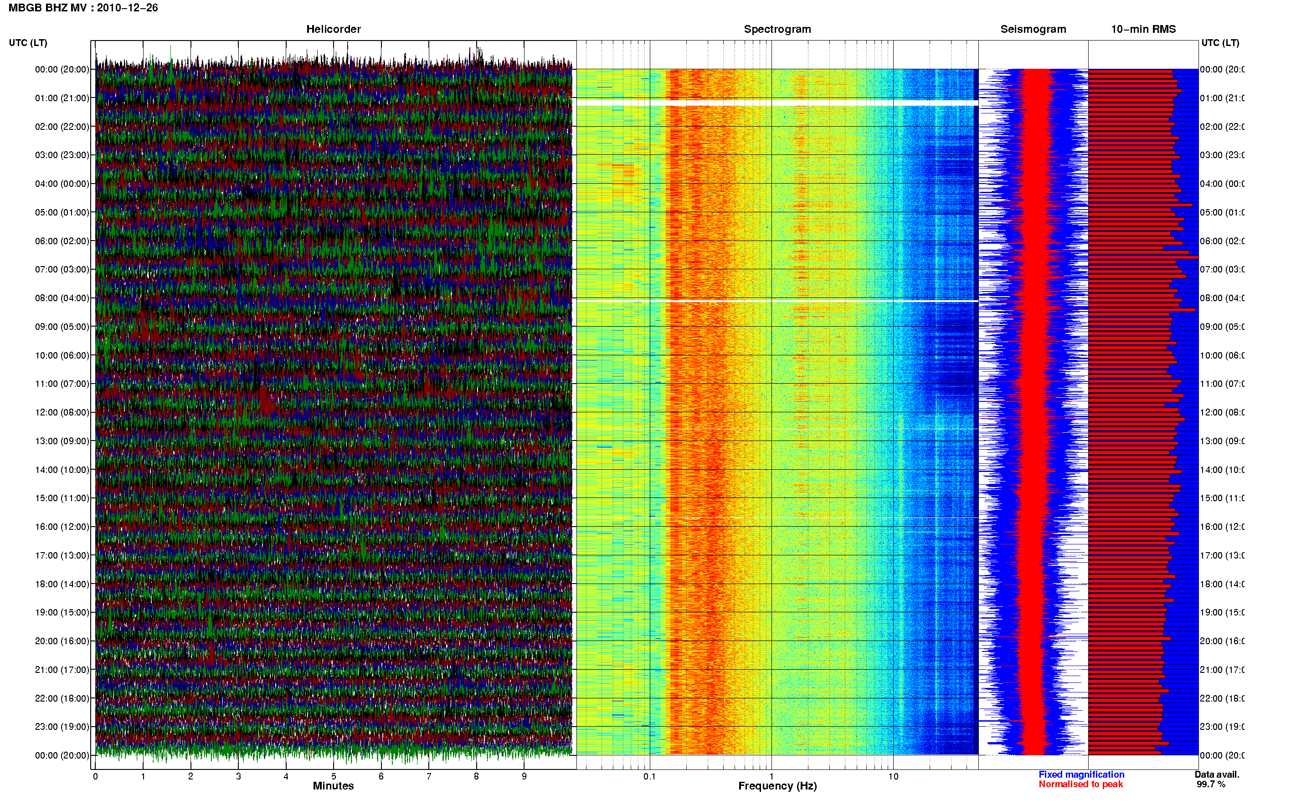The image size is (1296, 810).
Task: Click the 17:00 (13:00) label on the left axis
Action: (x=62, y=555)
